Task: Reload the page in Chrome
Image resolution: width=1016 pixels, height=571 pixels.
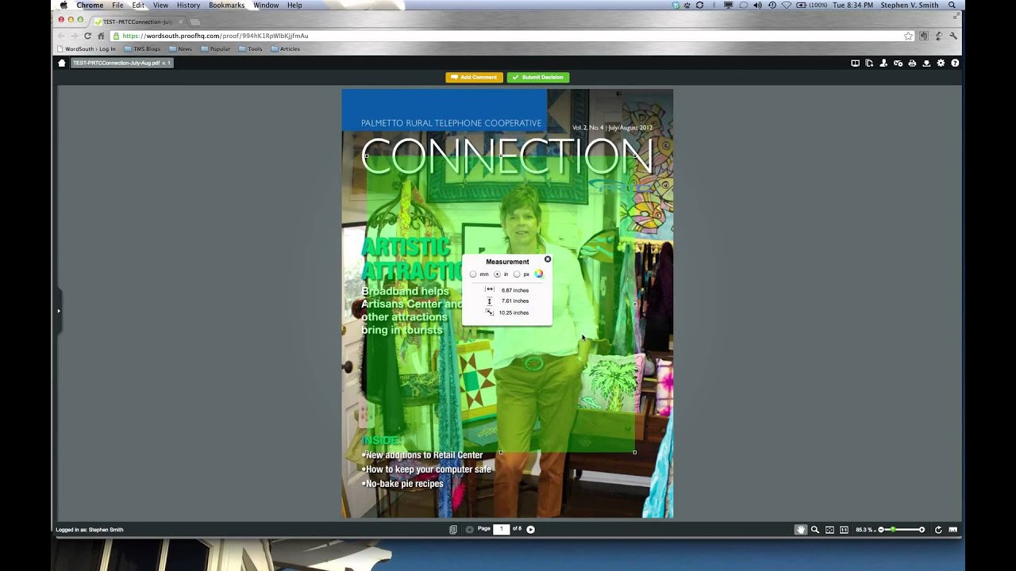Action: [87, 36]
